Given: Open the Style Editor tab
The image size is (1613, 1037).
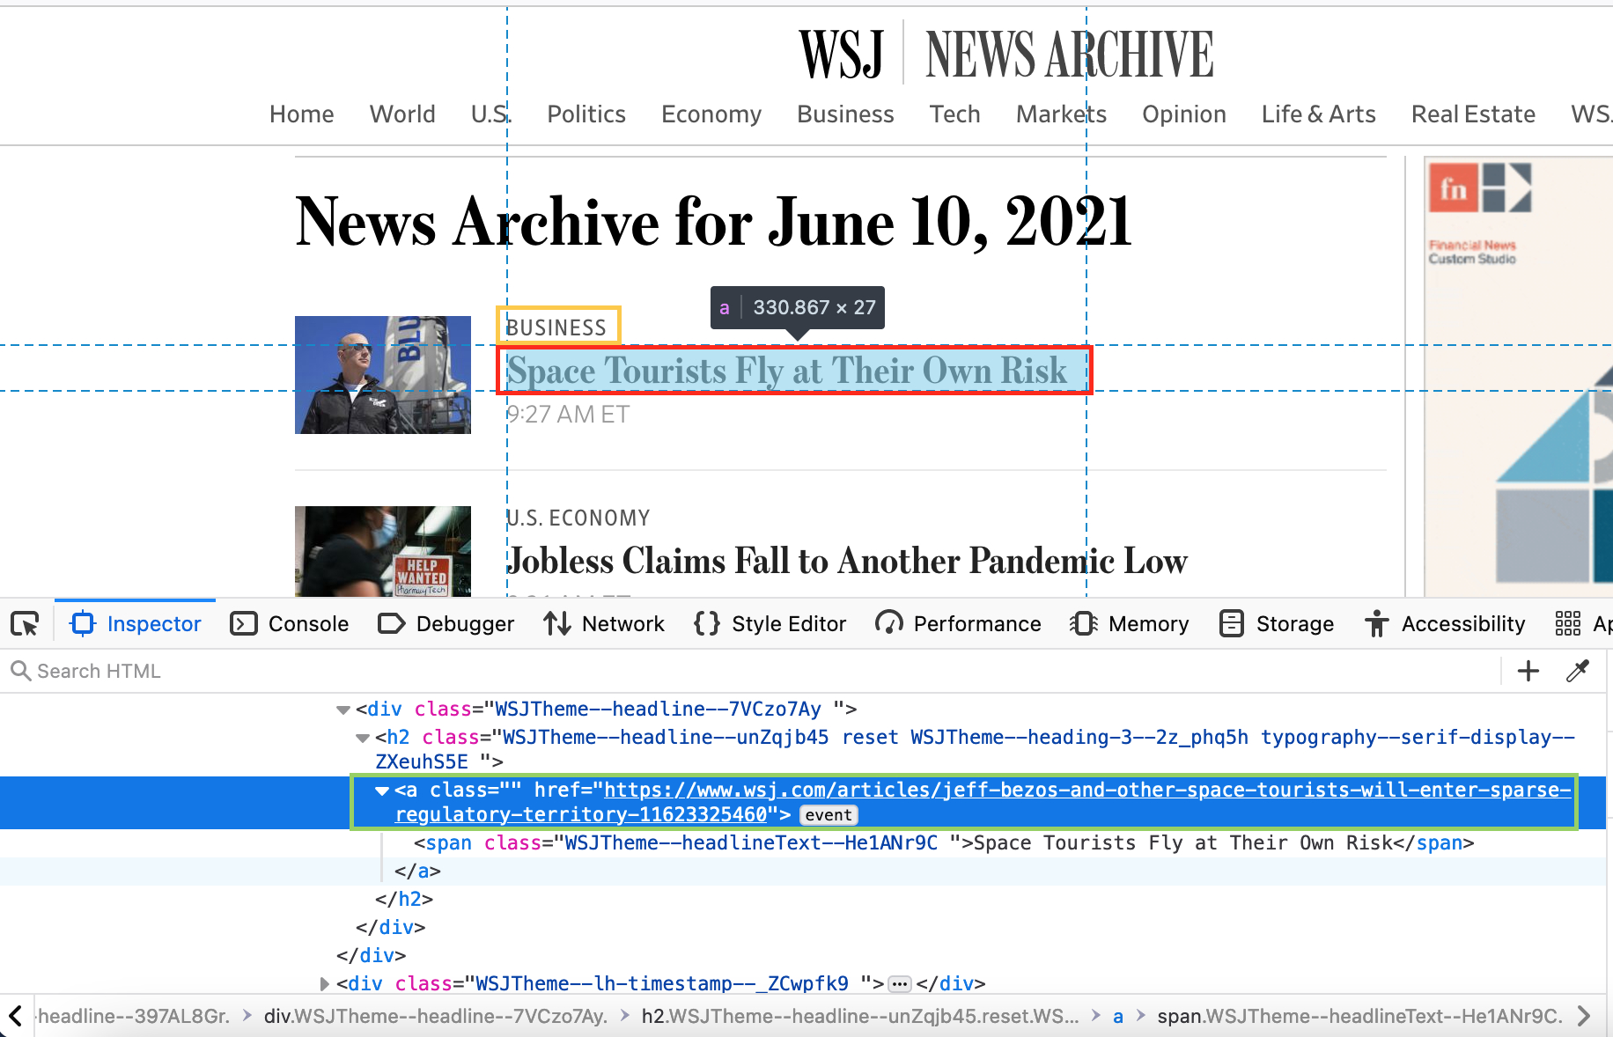Looking at the screenshot, I should click(x=770, y=624).
